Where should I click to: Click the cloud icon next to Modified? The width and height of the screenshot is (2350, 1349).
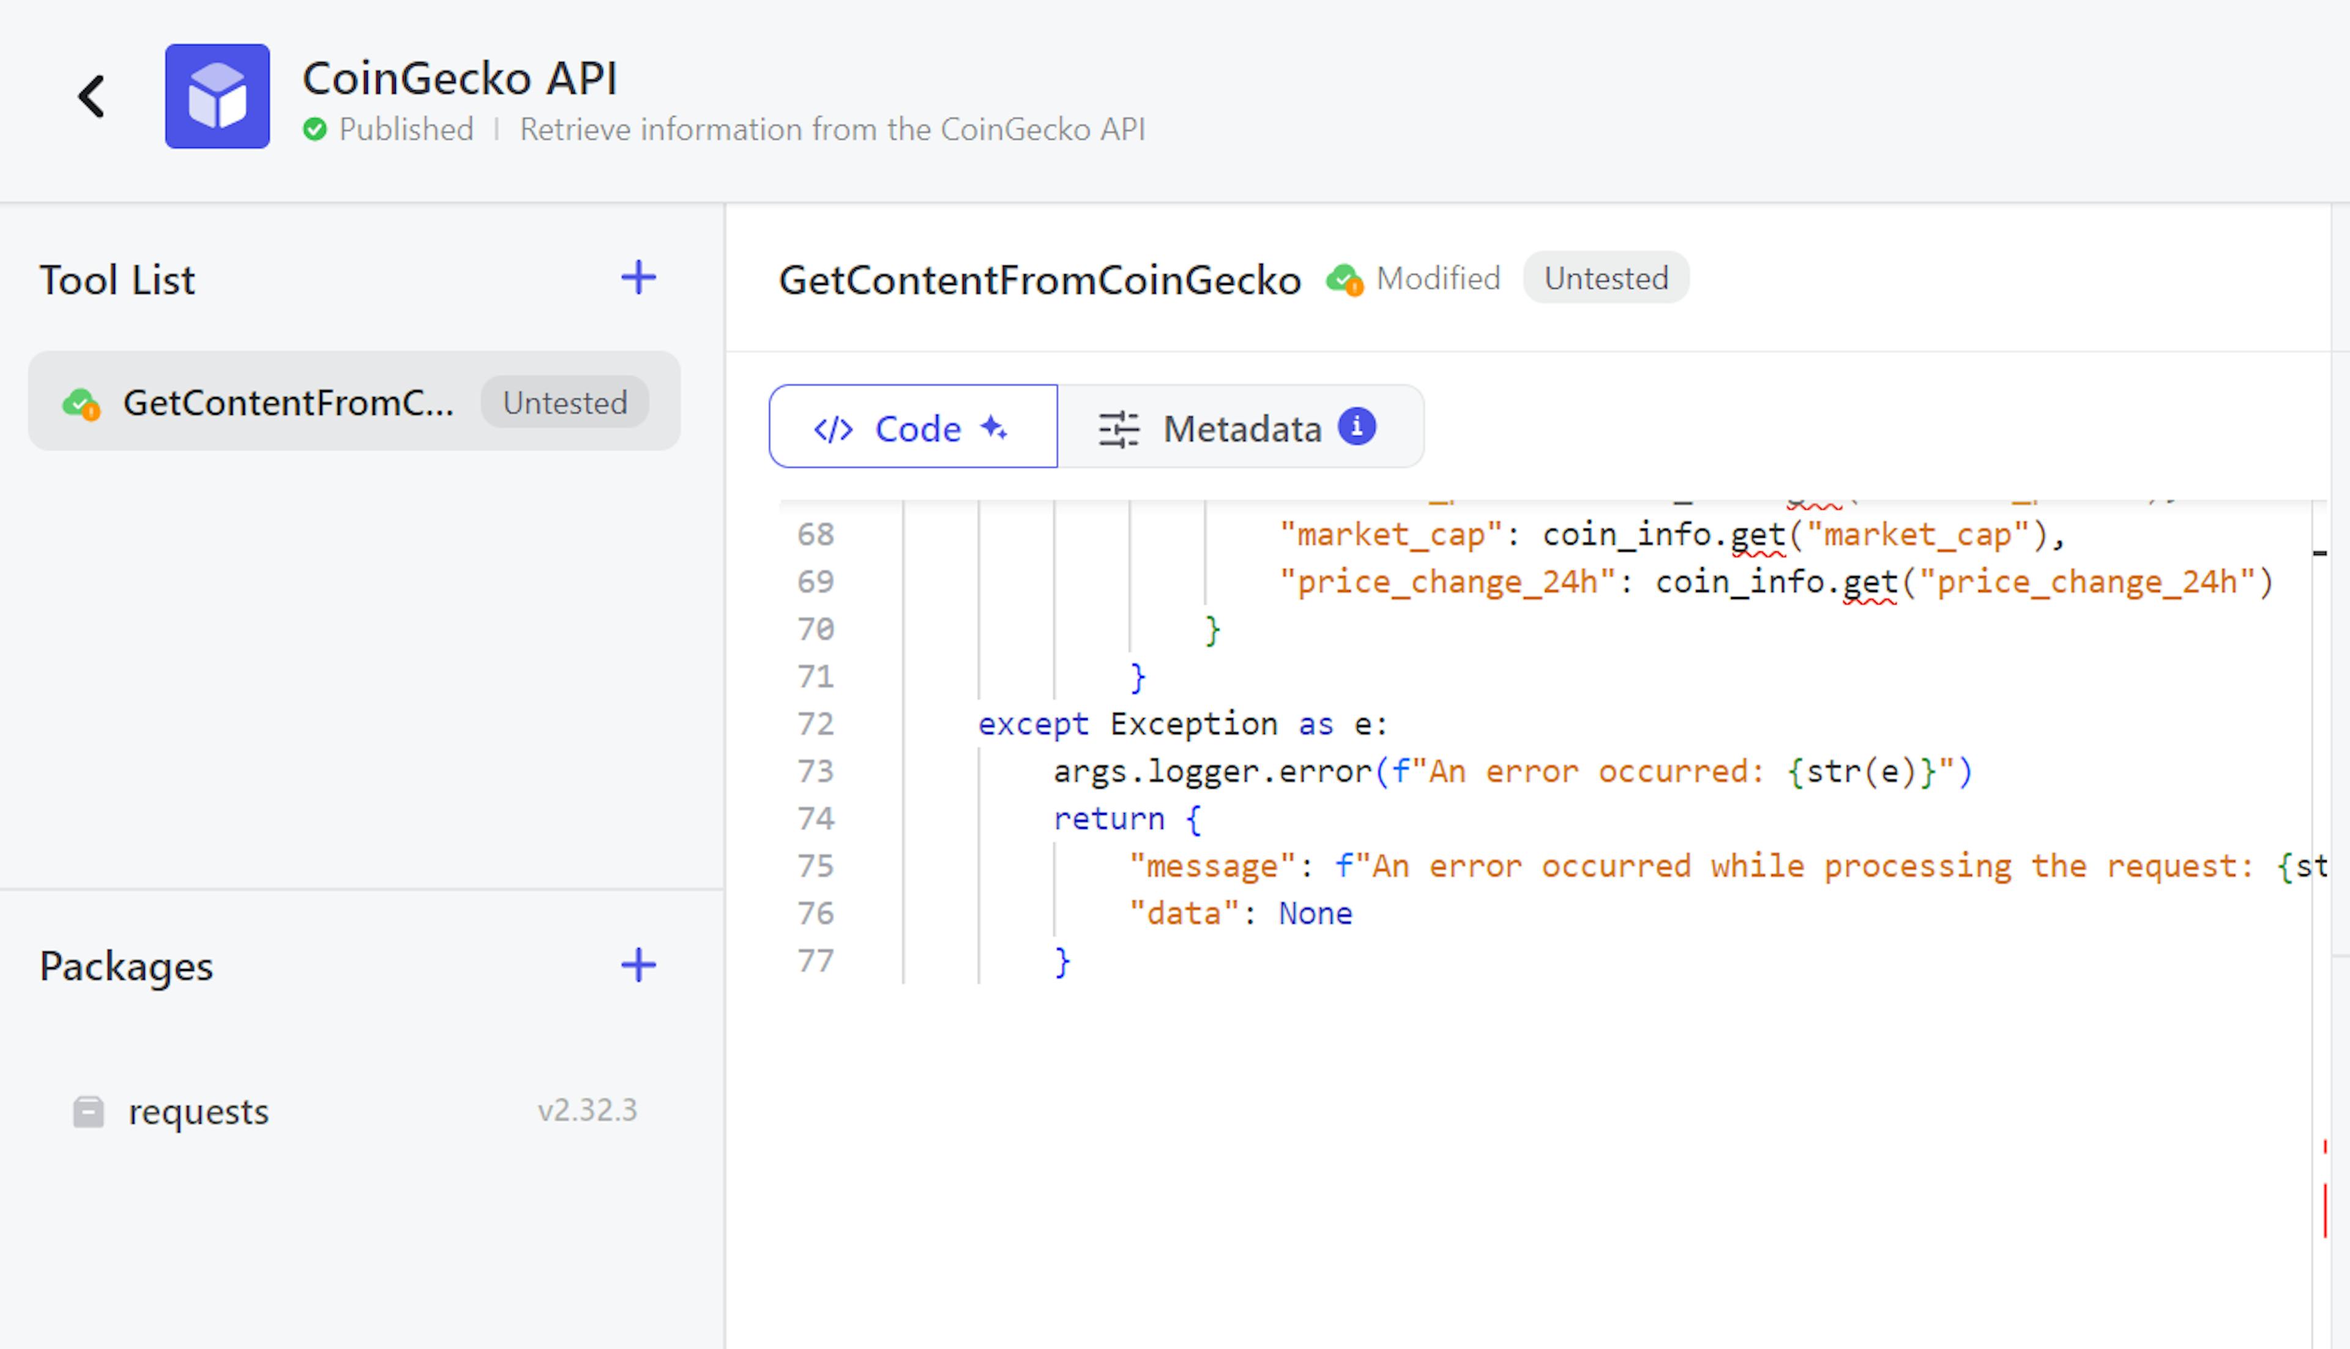pos(1345,279)
